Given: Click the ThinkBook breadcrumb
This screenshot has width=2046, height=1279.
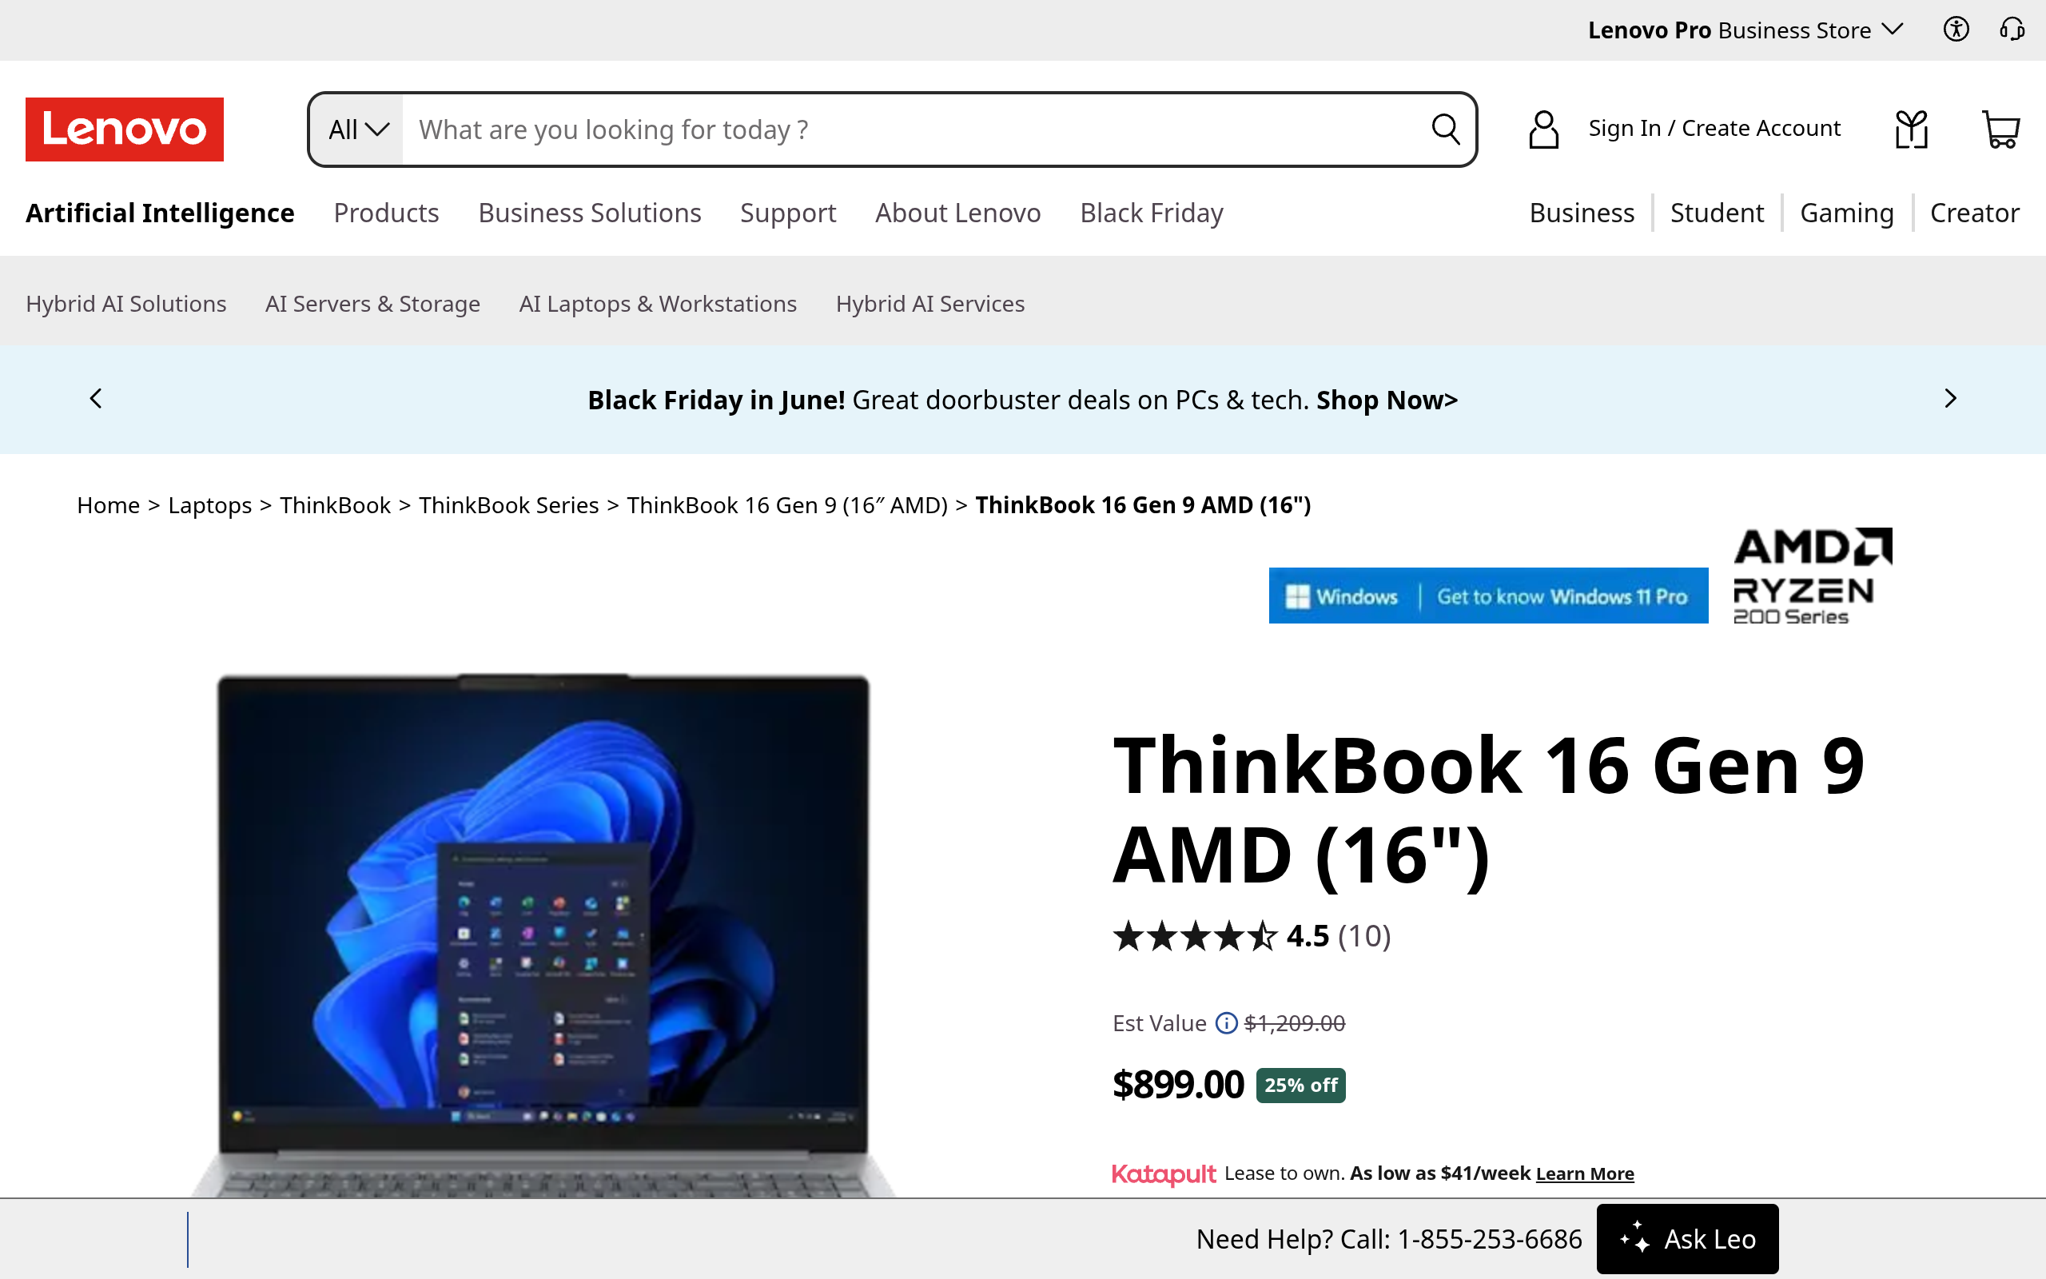Looking at the screenshot, I should click(x=335, y=505).
